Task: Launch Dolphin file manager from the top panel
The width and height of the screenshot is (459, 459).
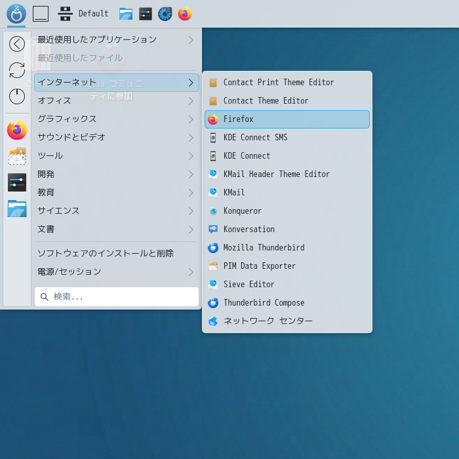Action: click(126, 14)
